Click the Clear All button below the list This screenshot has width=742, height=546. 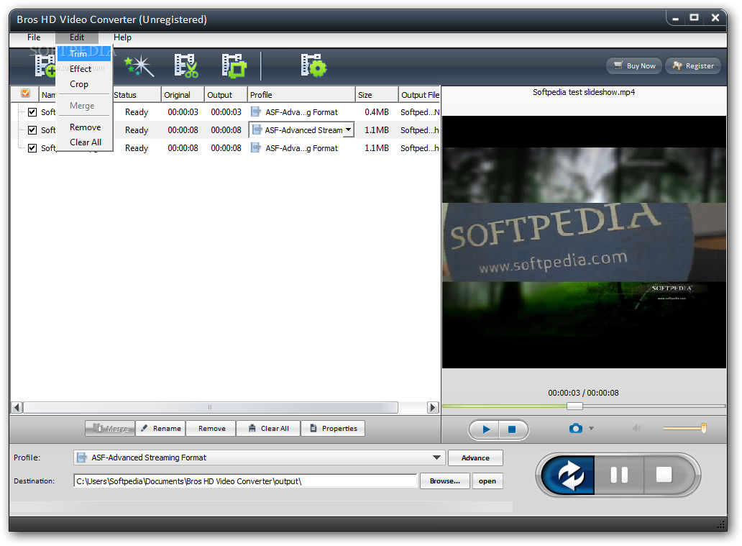pyautogui.click(x=268, y=429)
